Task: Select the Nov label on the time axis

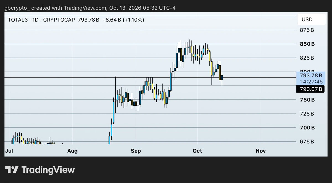Action: click(x=261, y=151)
